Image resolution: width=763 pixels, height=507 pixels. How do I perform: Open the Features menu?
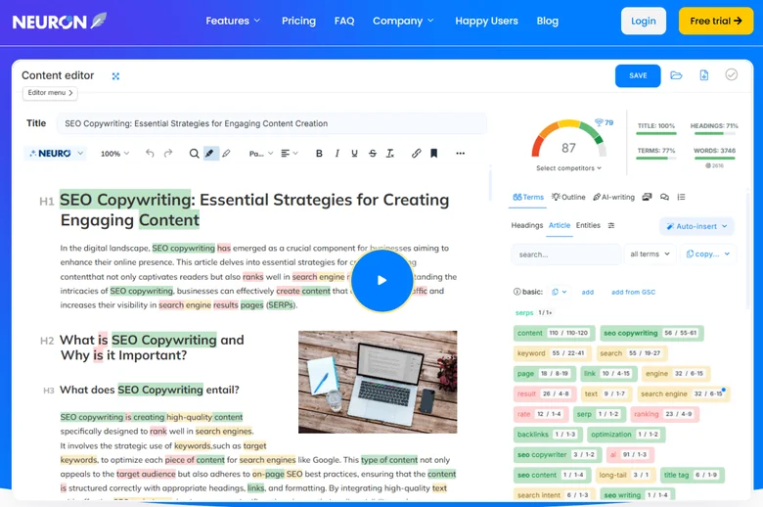[233, 21]
